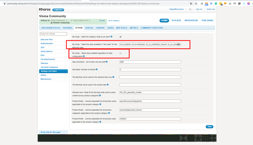Screen dimensions: 253x145
Task: Switch to the Features tab
Action: 67,28
